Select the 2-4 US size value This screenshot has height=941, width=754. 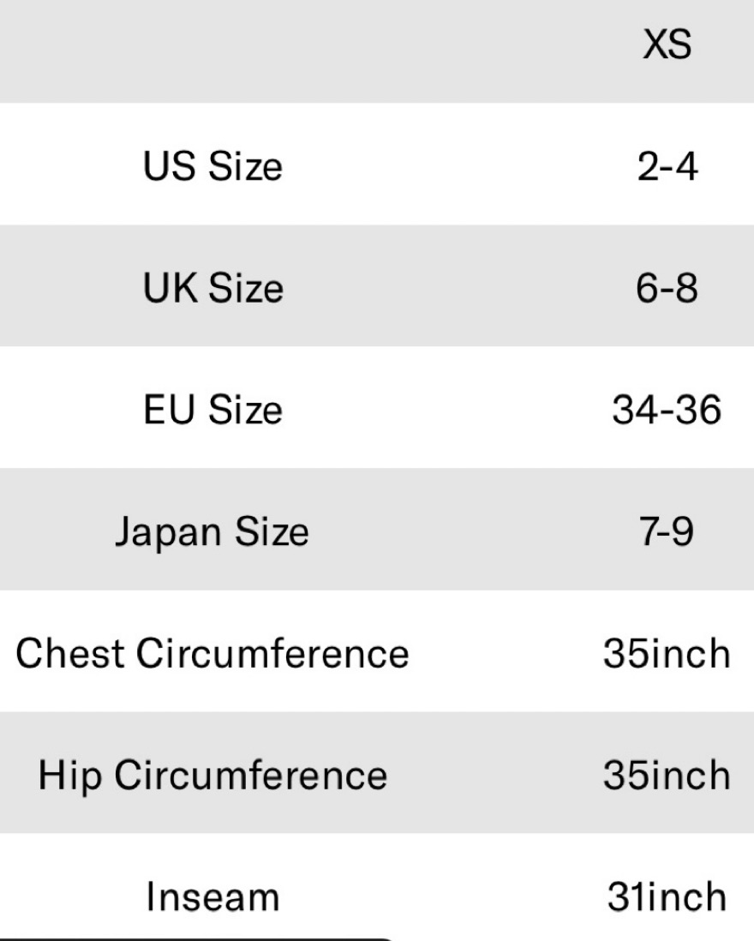coord(667,166)
